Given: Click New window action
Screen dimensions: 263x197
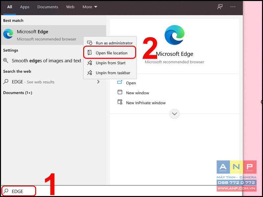Looking at the screenshot, I should tap(137, 93).
